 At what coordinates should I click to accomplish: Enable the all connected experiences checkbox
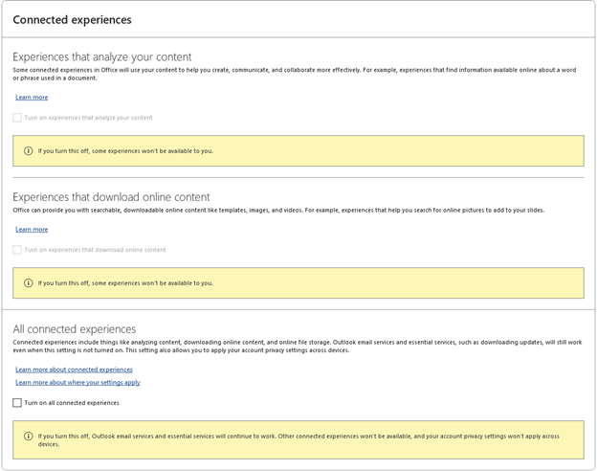pos(17,403)
